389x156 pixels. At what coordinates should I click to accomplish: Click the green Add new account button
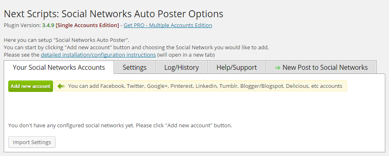(30, 86)
